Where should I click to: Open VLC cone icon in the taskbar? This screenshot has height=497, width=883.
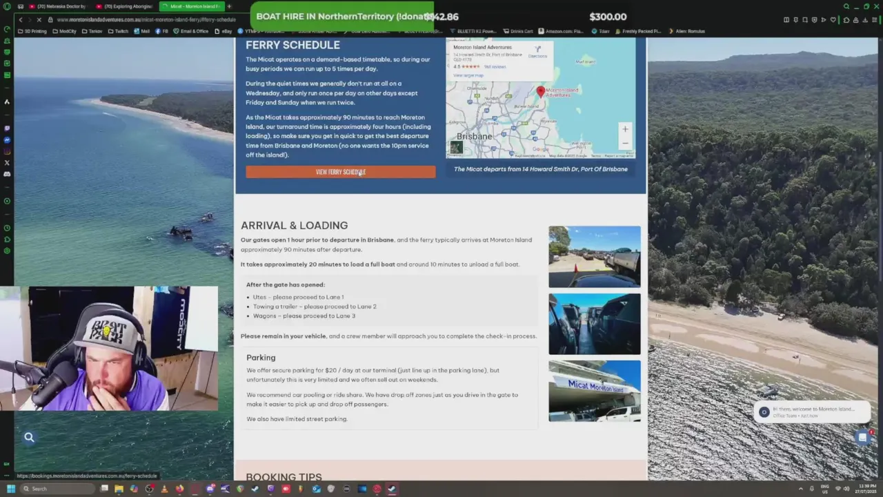tap(164, 489)
